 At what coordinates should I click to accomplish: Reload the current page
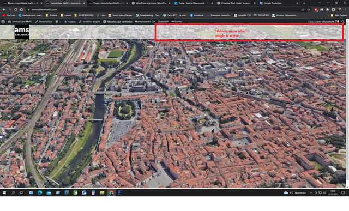pos(15,10)
